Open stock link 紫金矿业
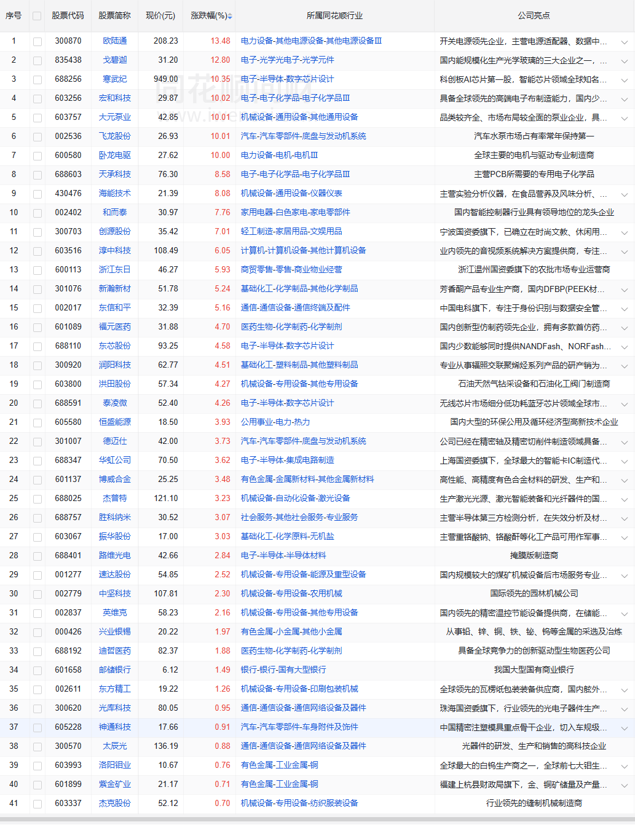 tap(115, 784)
